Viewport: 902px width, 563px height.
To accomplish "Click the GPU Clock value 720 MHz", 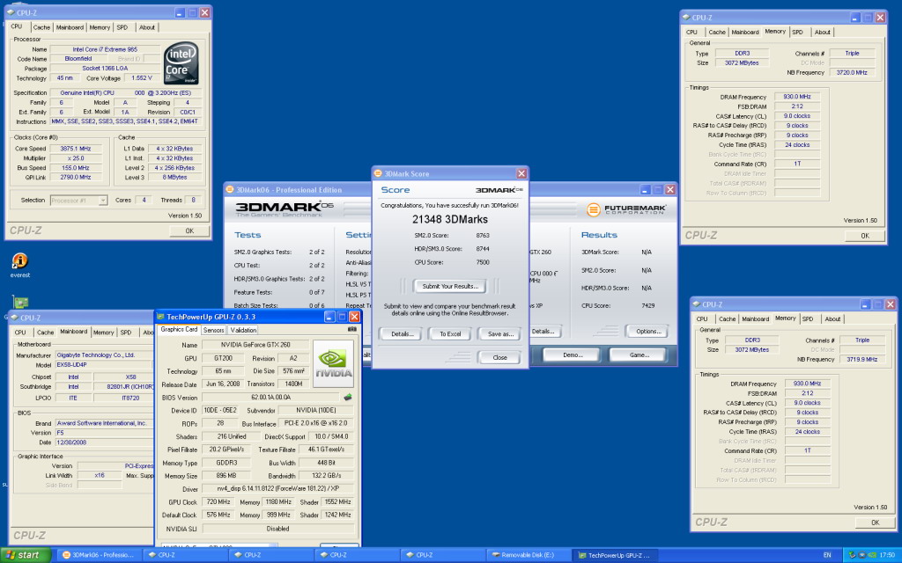I will [218, 501].
